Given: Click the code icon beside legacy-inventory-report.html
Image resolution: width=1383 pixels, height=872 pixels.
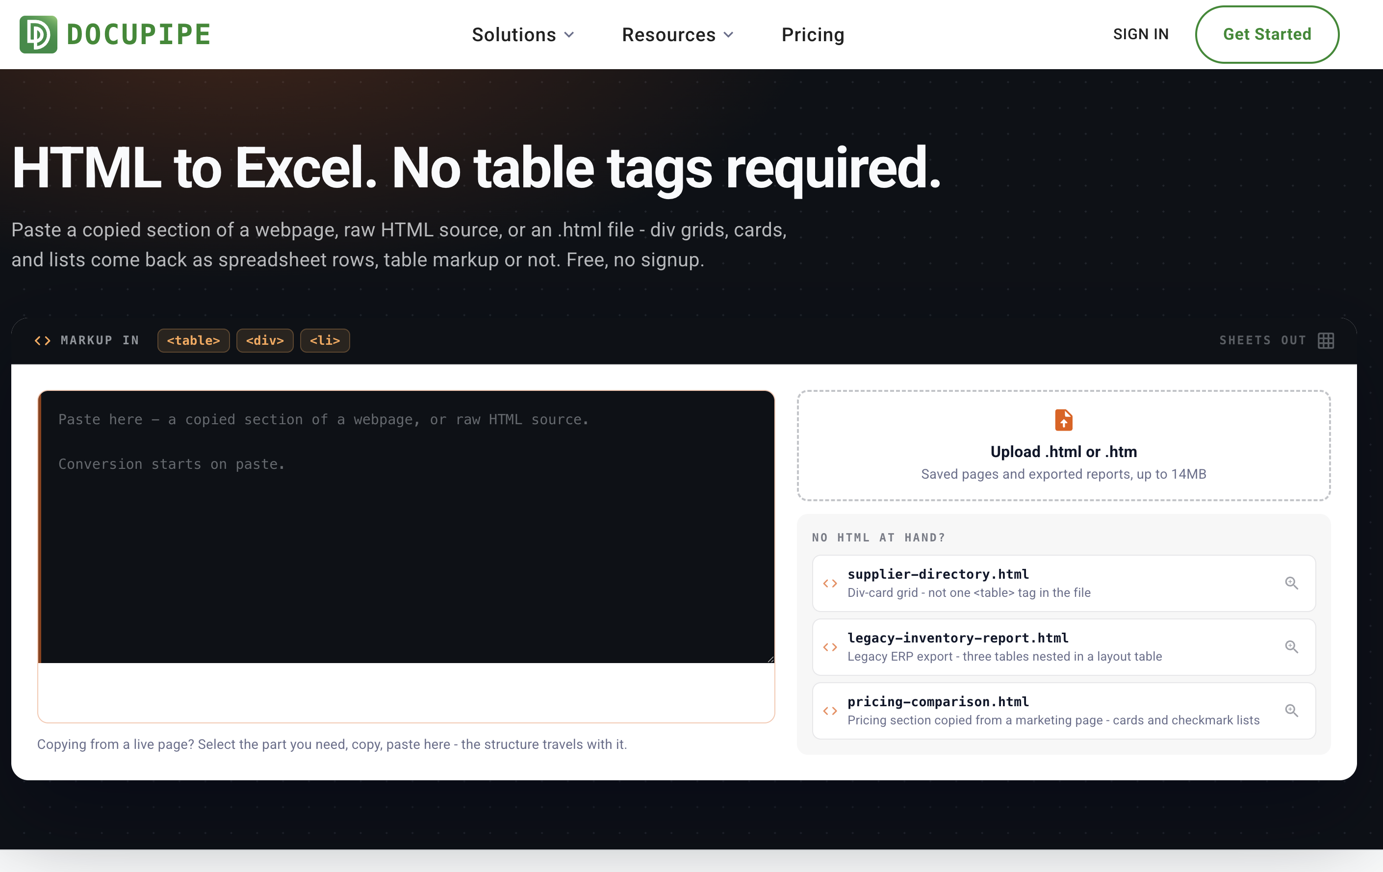Looking at the screenshot, I should click(x=830, y=647).
